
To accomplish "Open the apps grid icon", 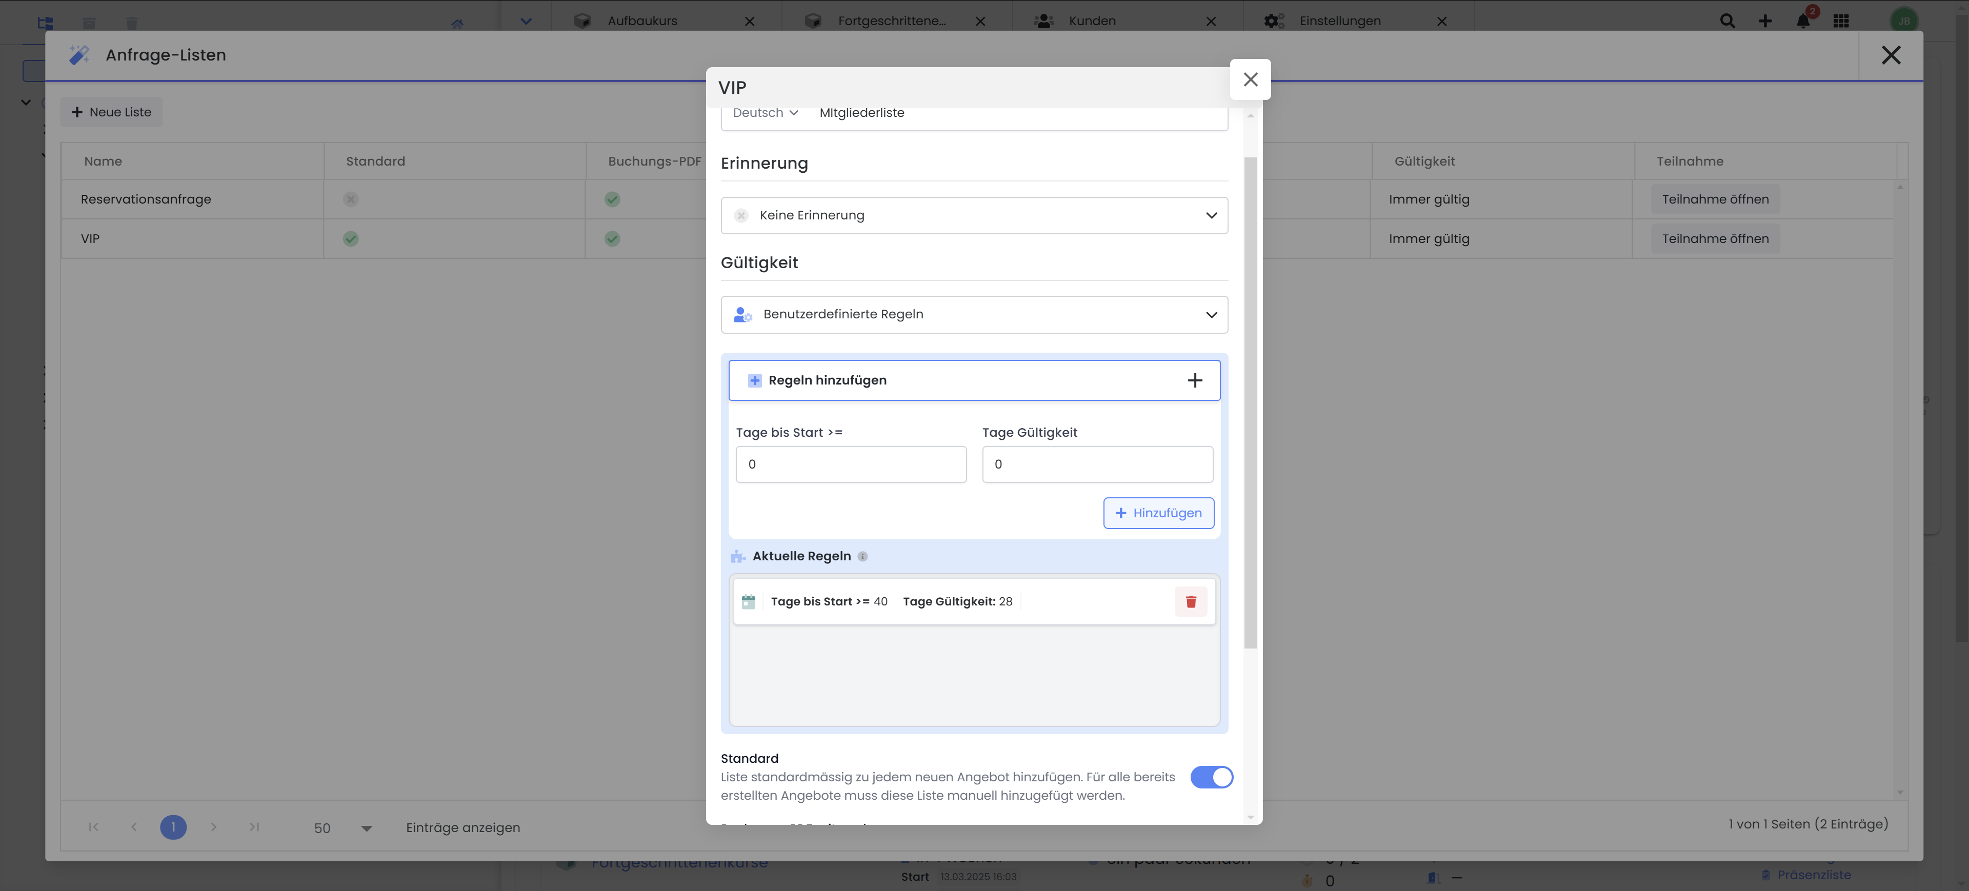I will (x=1841, y=21).
